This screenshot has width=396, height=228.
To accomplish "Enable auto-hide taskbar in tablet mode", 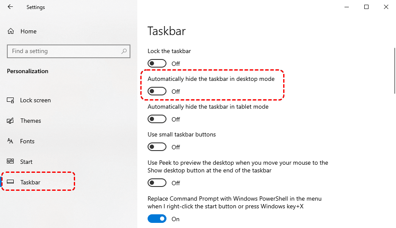I will tap(157, 119).
